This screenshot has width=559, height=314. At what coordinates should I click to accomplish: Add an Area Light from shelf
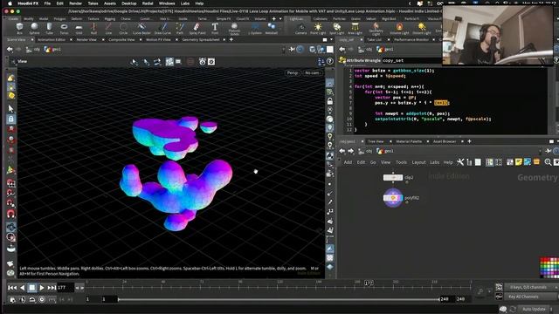tap(355, 28)
